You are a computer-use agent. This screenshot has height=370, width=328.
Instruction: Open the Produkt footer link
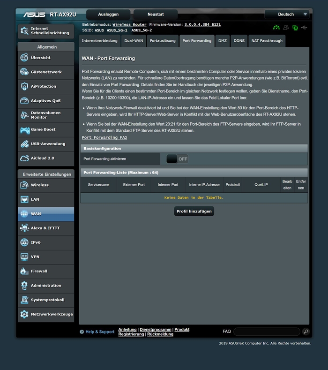182,329
